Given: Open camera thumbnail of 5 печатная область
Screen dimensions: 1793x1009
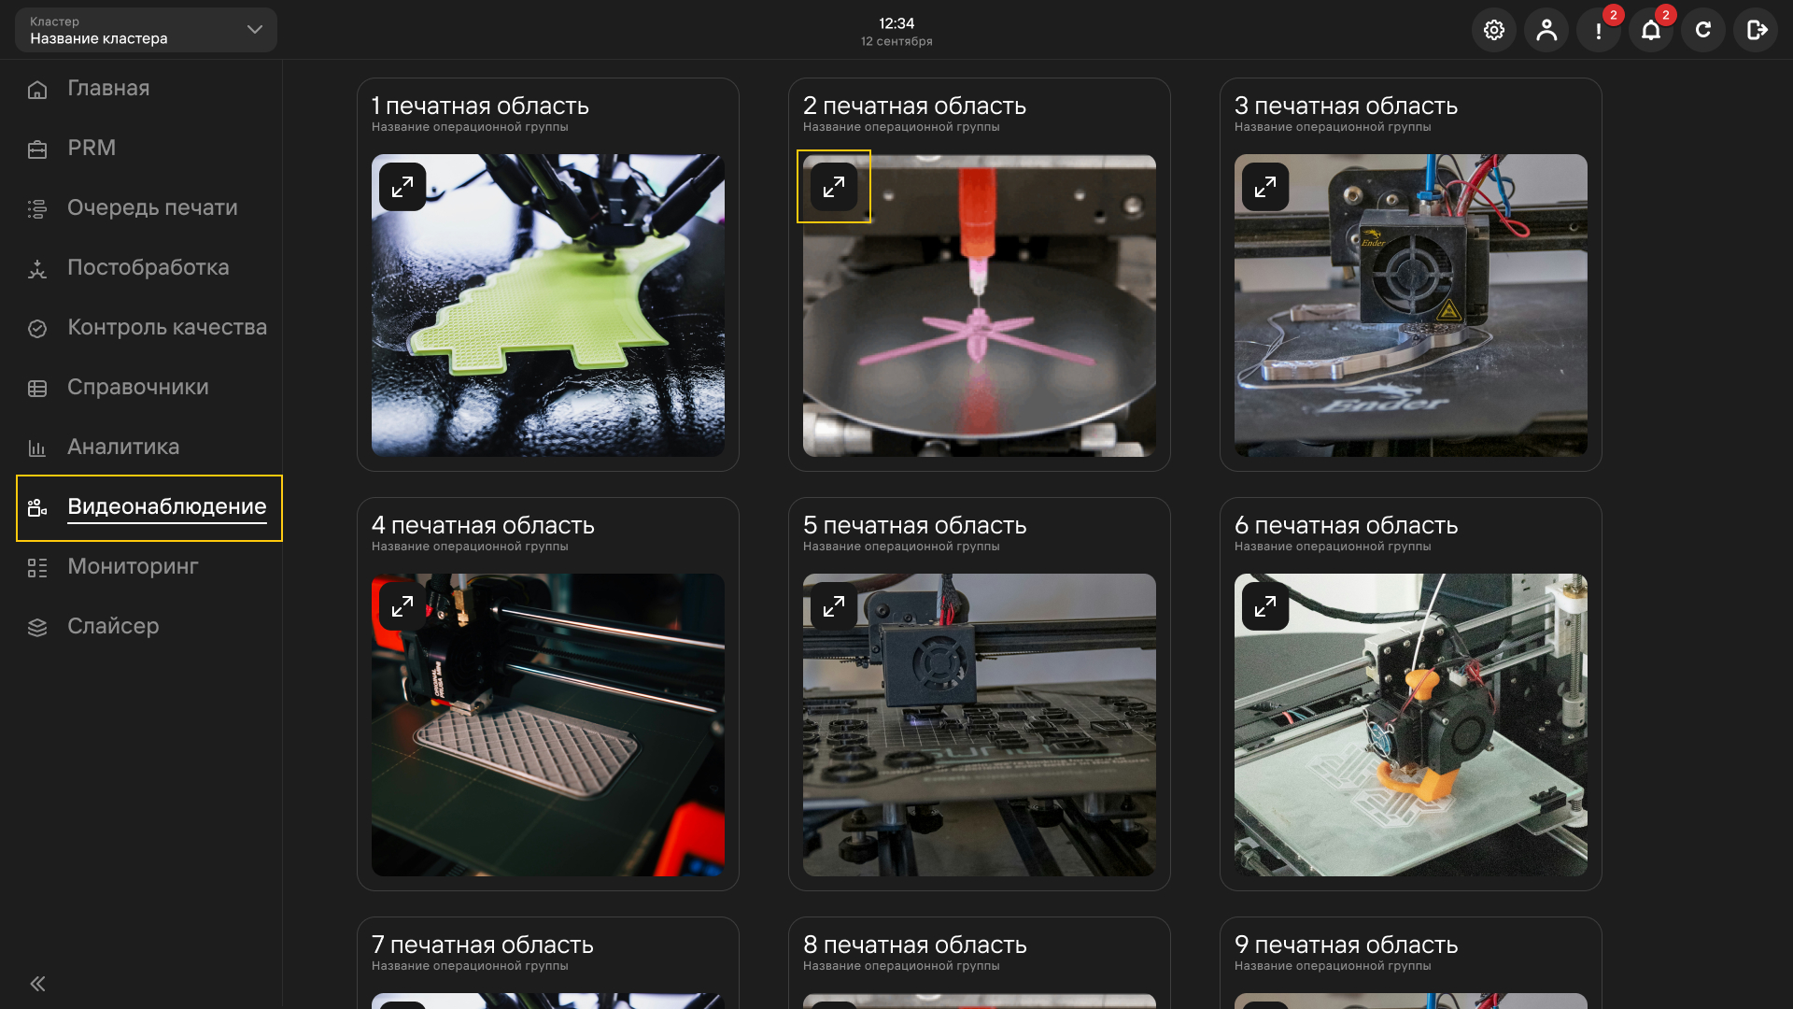Looking at the screenshot, I should (x=980, y=725).
